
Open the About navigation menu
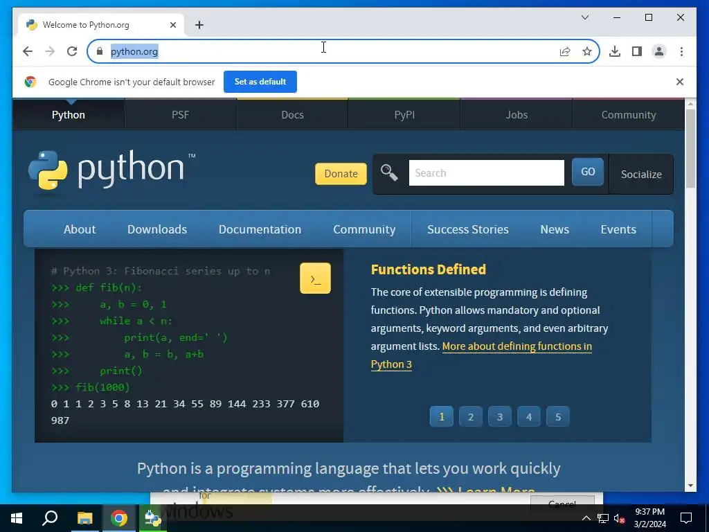80,229
